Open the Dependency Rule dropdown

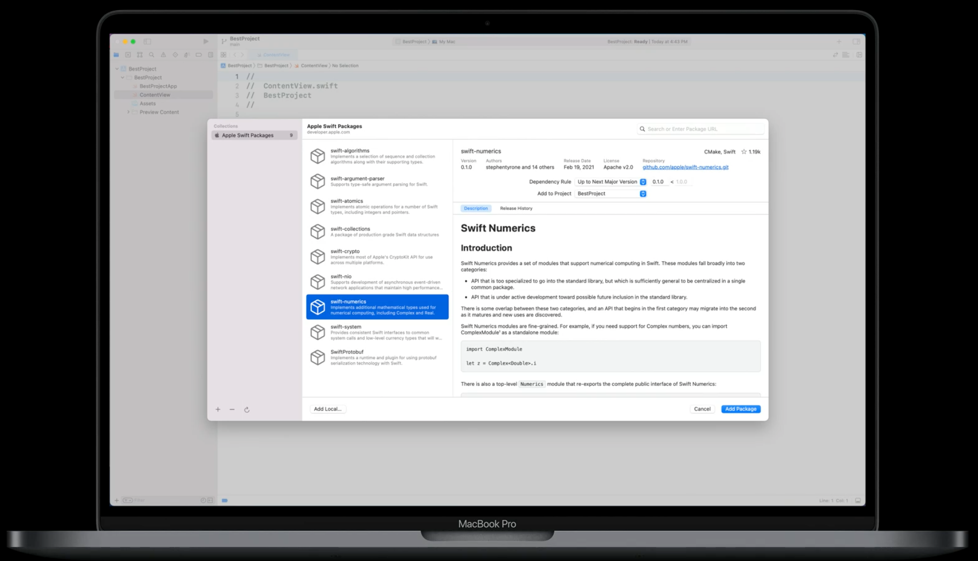pos(611,182)
